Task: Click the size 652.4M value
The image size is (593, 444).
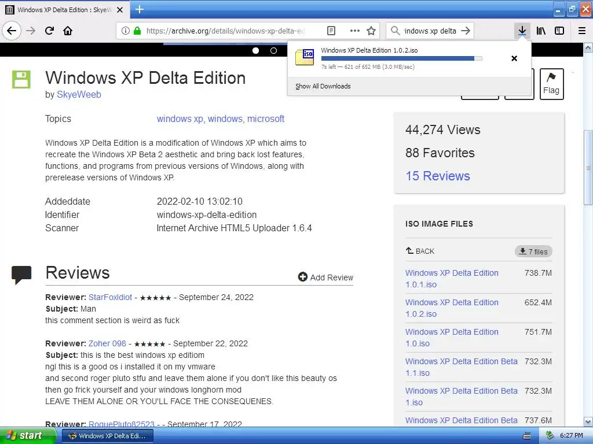Action: [x=538, y=302]
